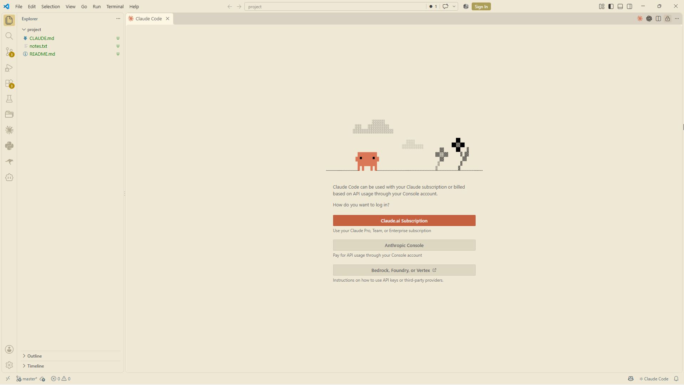The height and width of the screenshot is (385, 684).
Task: Open the Run and Debug view
Action: (9, 68)
